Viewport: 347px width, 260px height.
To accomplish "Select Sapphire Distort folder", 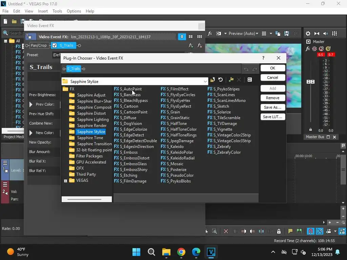I will coord(91,113).
